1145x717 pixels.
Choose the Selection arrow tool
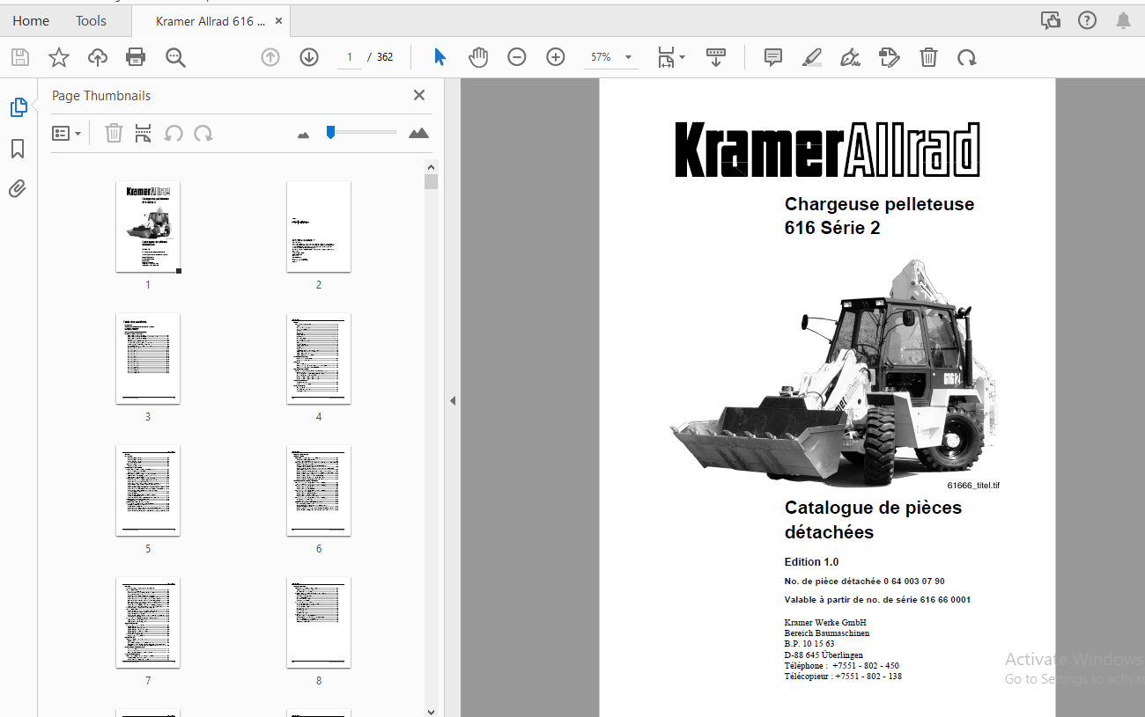(x=440, y=57)
